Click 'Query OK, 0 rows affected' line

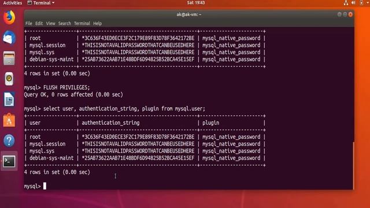click(x=73, y=95)
